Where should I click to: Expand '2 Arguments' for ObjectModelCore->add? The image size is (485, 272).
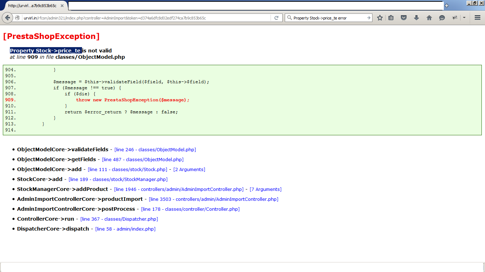coord(189,170)
